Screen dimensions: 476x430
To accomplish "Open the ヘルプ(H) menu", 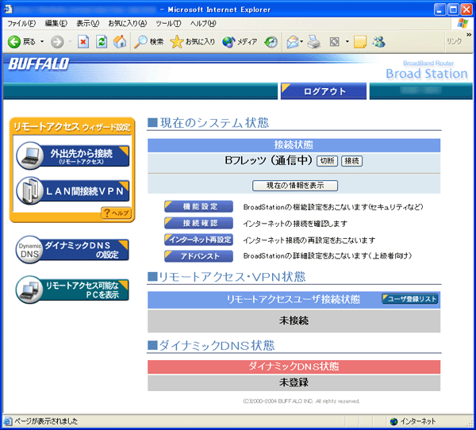I will (x=203, y=23).
